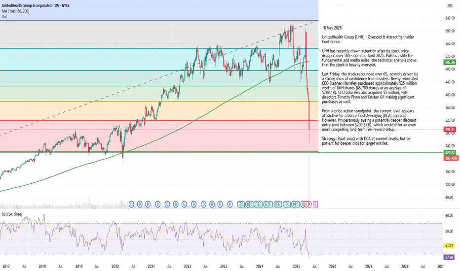Select the Strategy: Start small with DCA paragraph
Viewport: 460px width, 271px height.
click(366, 141)
